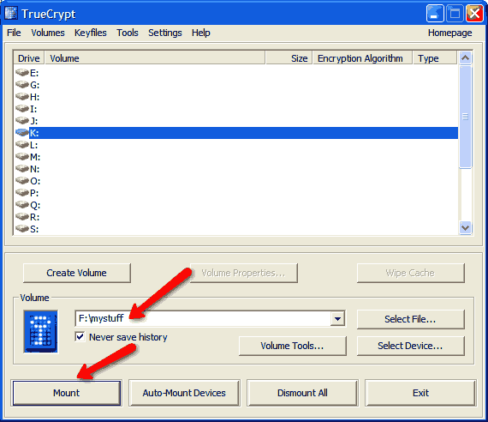This screenshot has width=488, height=422.
Task: Click the I: drive icon
Action: (22, 108)
